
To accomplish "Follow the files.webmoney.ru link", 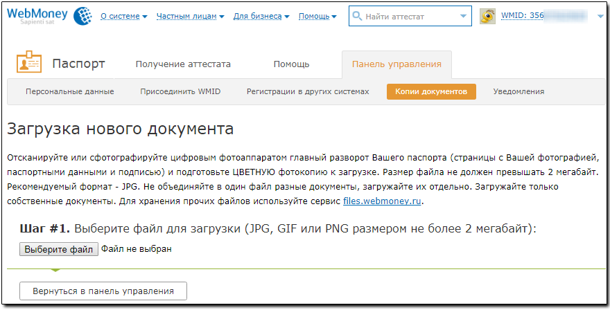I will pos(382,201).
